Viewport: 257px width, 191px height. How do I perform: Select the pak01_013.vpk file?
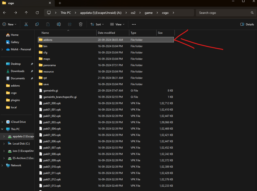106,186
